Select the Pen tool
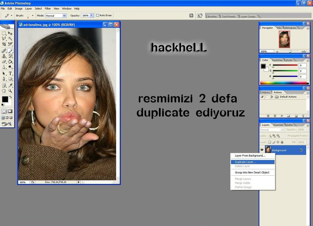The image size is (313, 226). pyautogui.click(x=4, y=79)
